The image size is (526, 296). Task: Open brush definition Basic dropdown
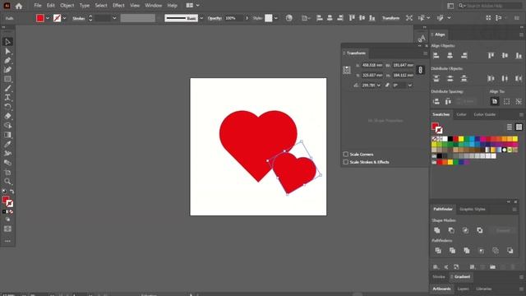201,18
